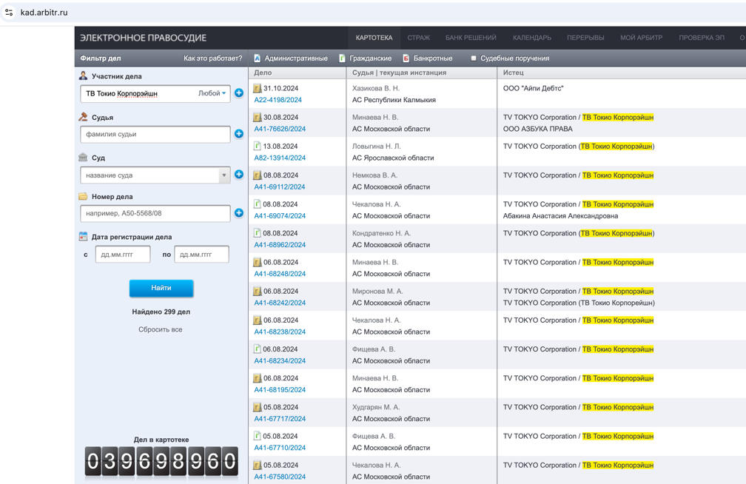746x484 pixels.
Task: Open case link A22-4198/2024
Action: (278, 100)
